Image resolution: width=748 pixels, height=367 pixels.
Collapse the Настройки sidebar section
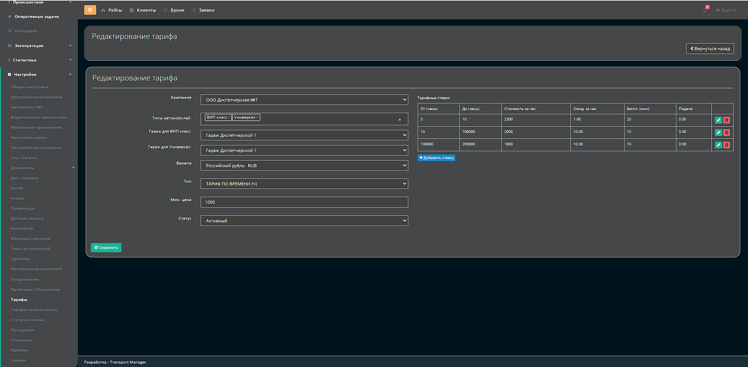39,74
